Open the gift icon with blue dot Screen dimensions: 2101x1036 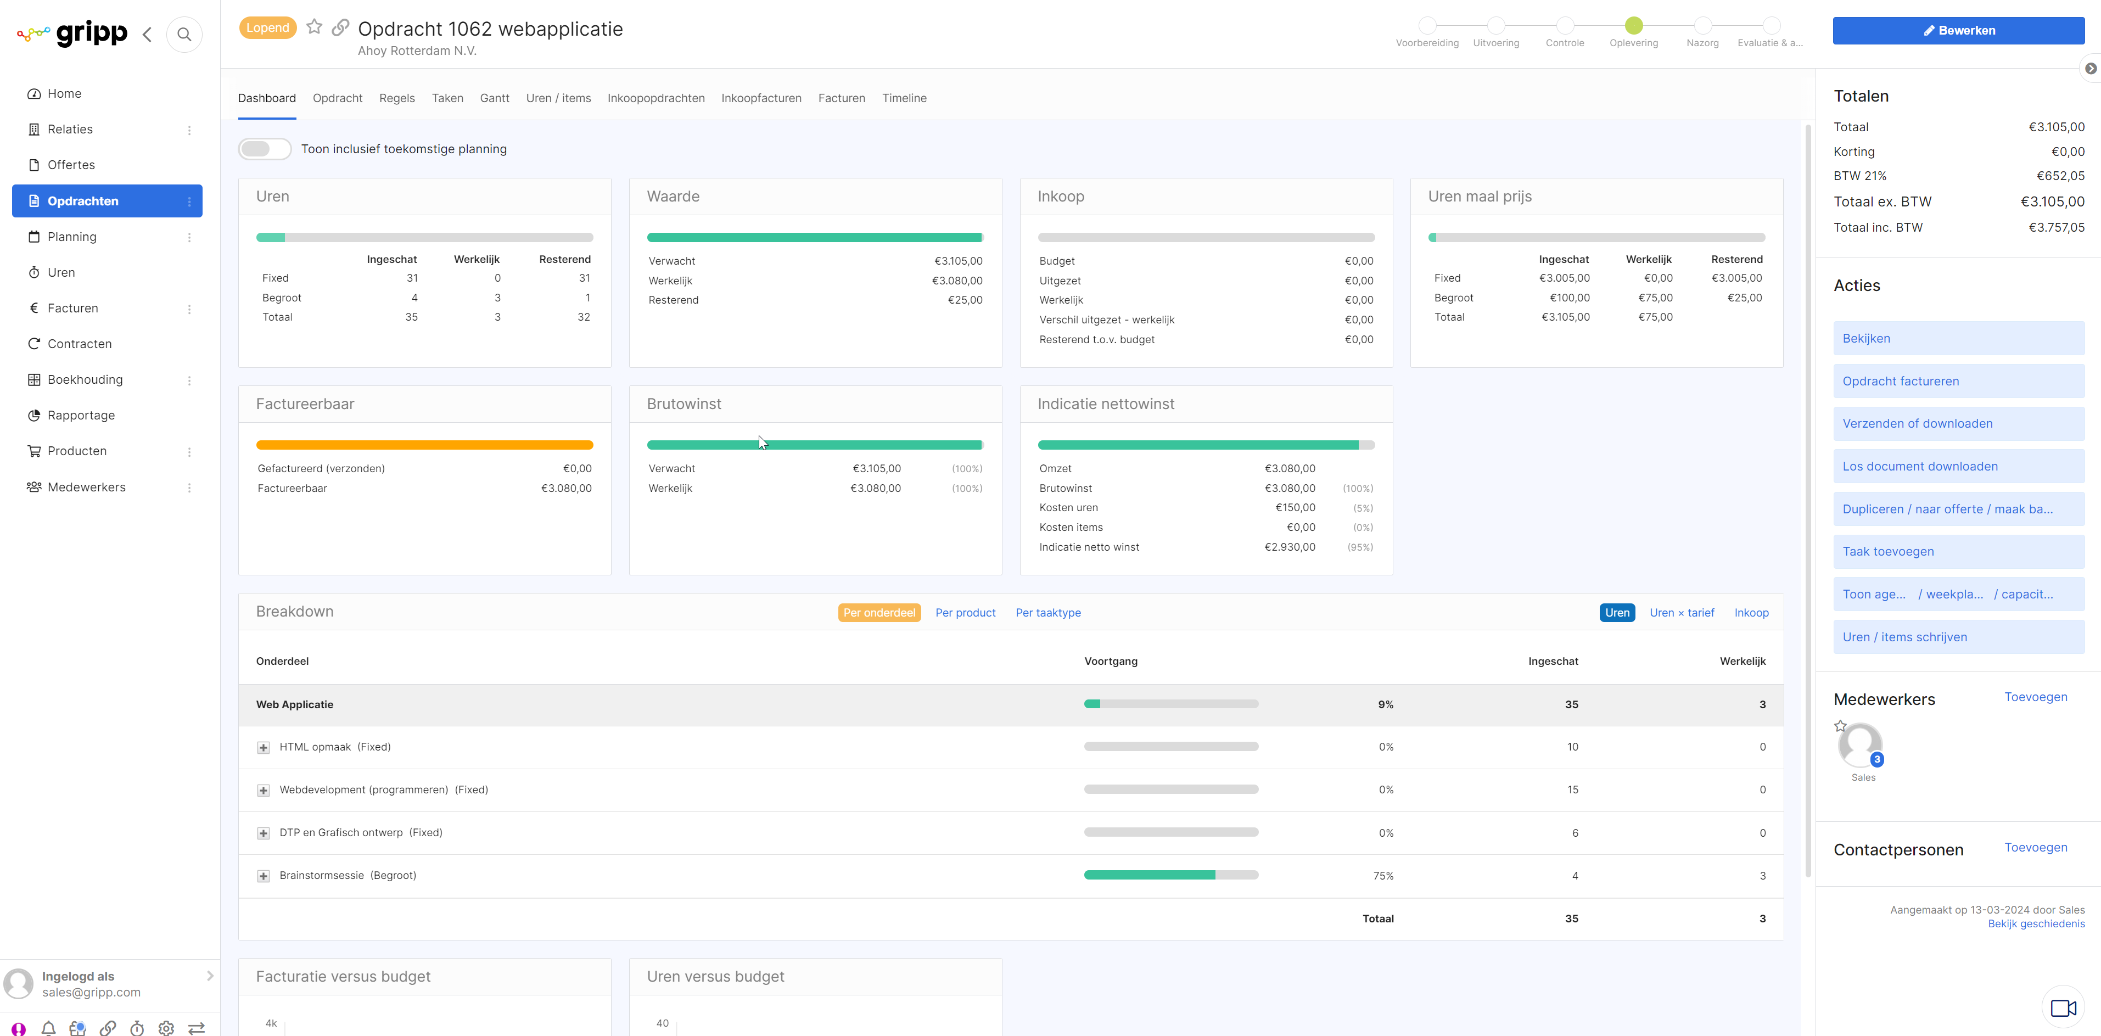pyautogui.click(x=77, y=1028)
